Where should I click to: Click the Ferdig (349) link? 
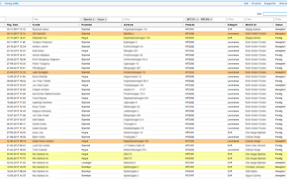click(x=12, y=3)
